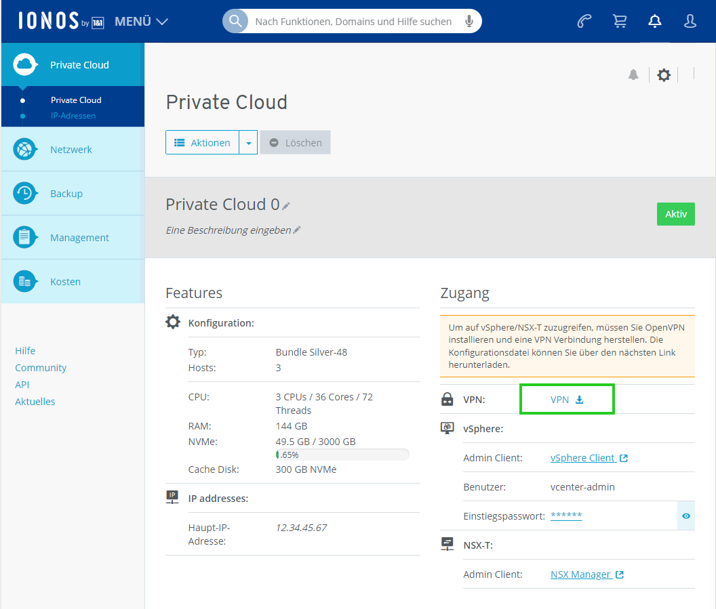Click the Kosten coins icon
The image size is (716, 609).
tap(24, 281)
